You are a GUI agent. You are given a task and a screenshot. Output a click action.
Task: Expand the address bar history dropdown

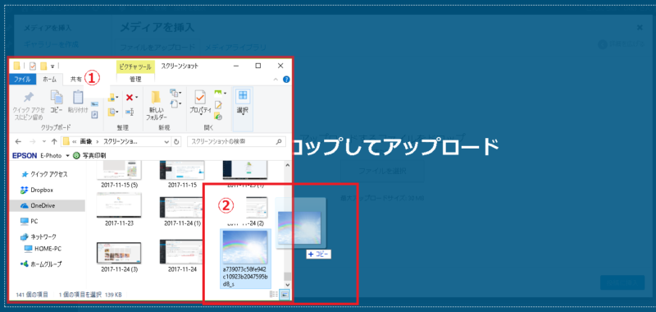tap(167, 141)
